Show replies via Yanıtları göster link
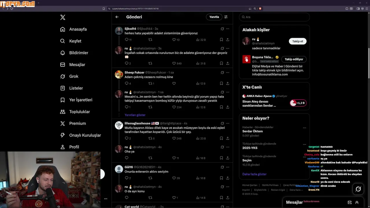The height and width of the screenshot is (208, 370). (135, 115)
